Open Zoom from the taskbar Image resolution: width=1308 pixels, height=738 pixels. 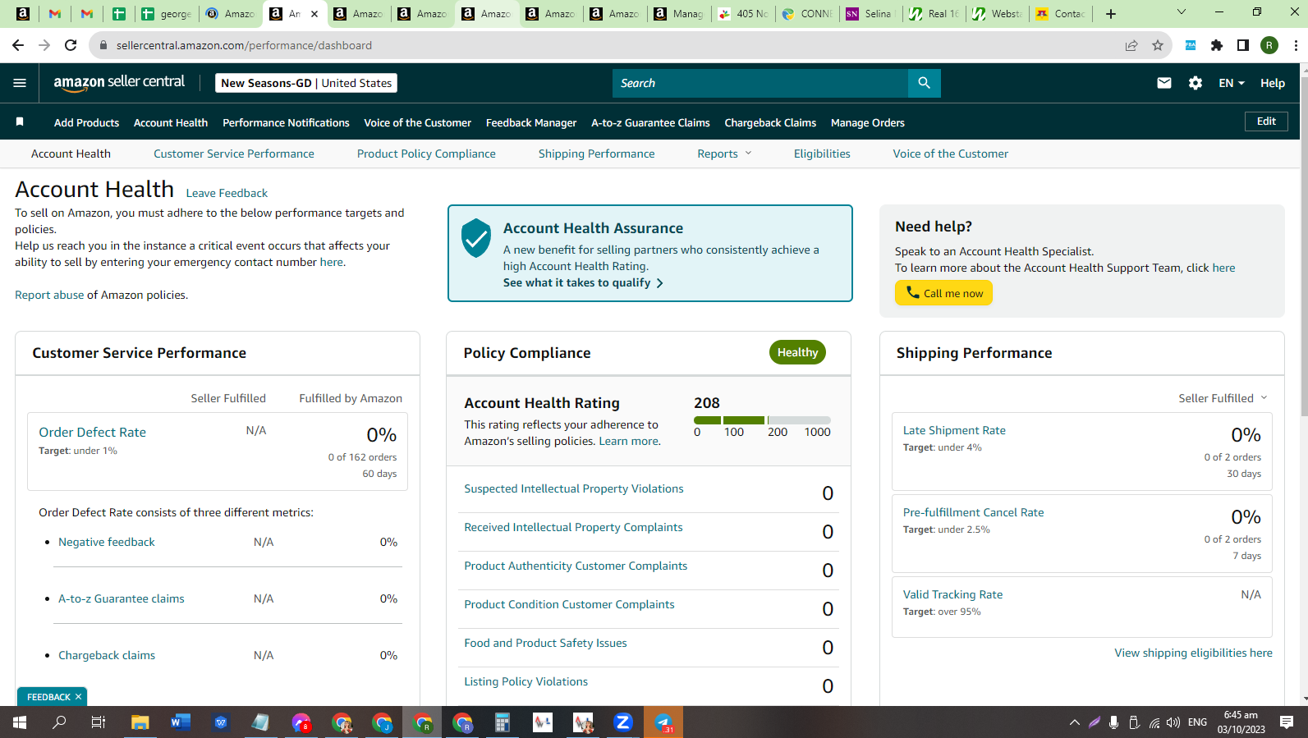pos(622,722)
